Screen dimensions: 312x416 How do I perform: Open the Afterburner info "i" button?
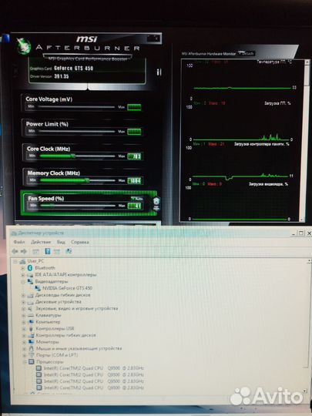159,72
